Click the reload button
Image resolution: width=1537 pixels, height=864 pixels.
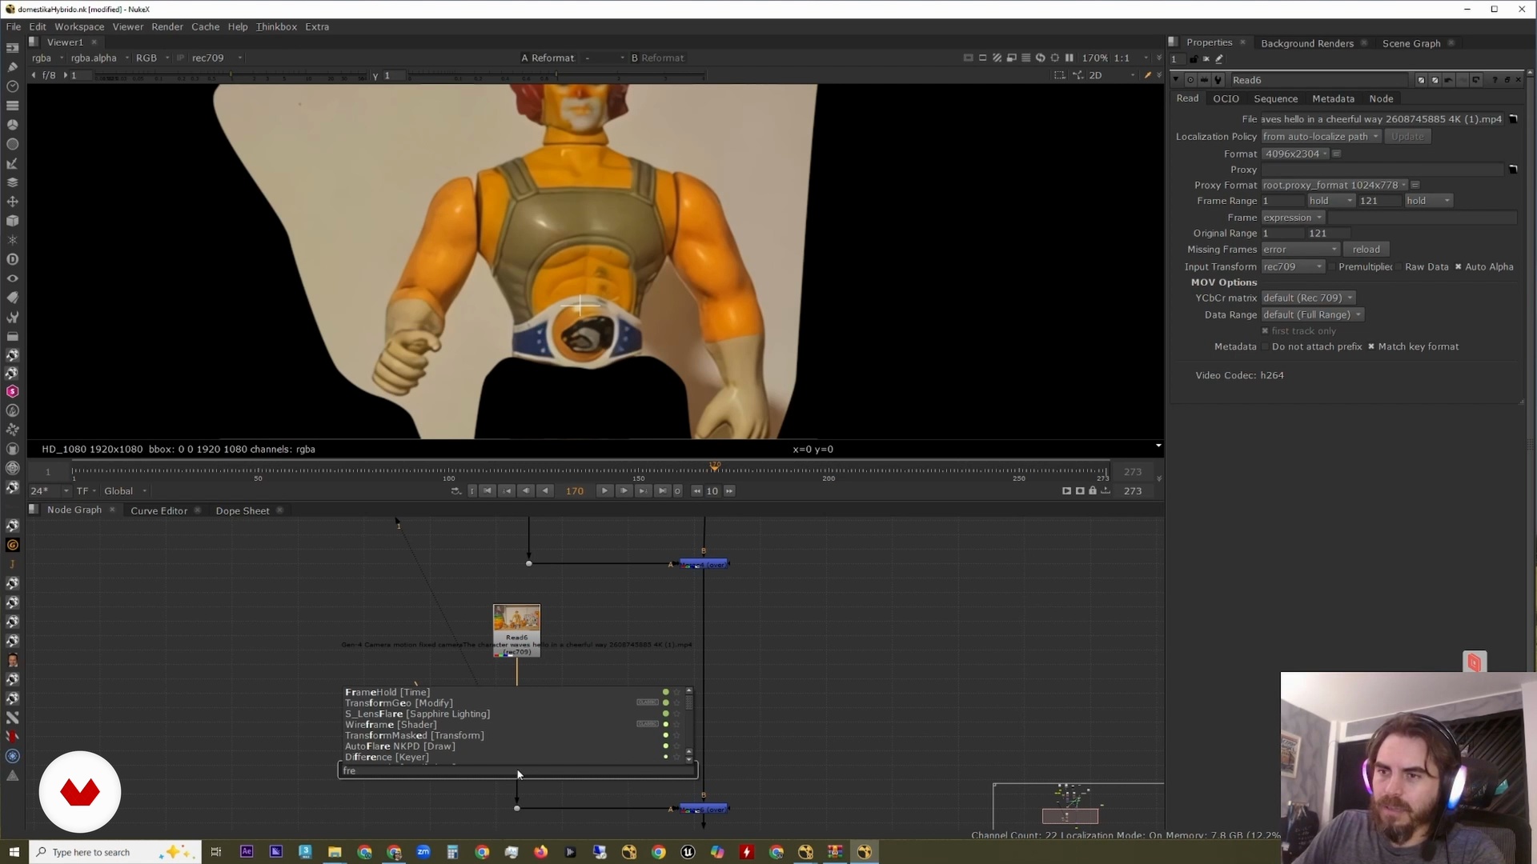[1366, 250]
